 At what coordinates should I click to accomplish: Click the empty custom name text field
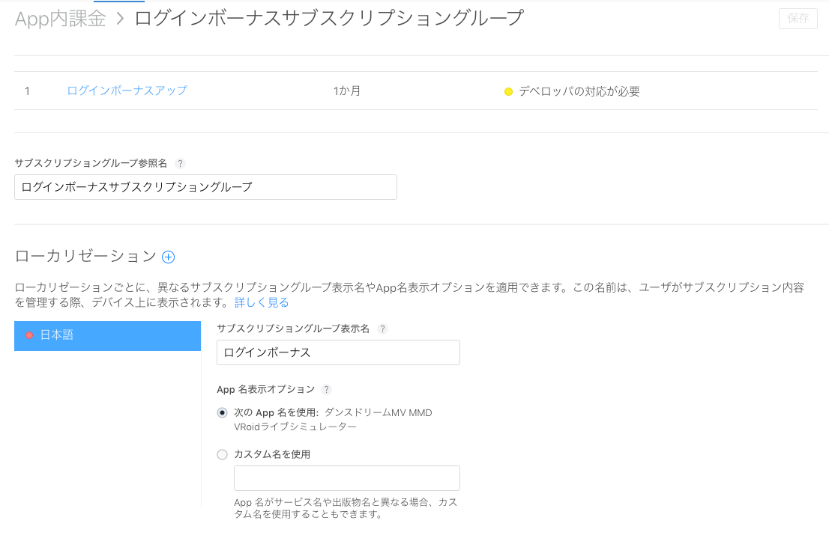[346, 477]
